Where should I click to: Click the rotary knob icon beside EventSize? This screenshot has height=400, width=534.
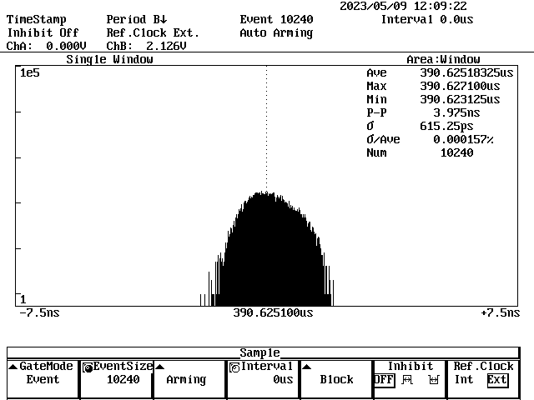tap(87, 367)
